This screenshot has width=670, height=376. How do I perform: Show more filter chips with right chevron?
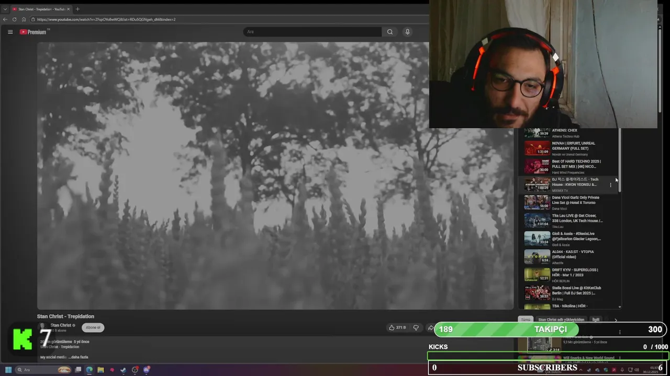point(616,320)
